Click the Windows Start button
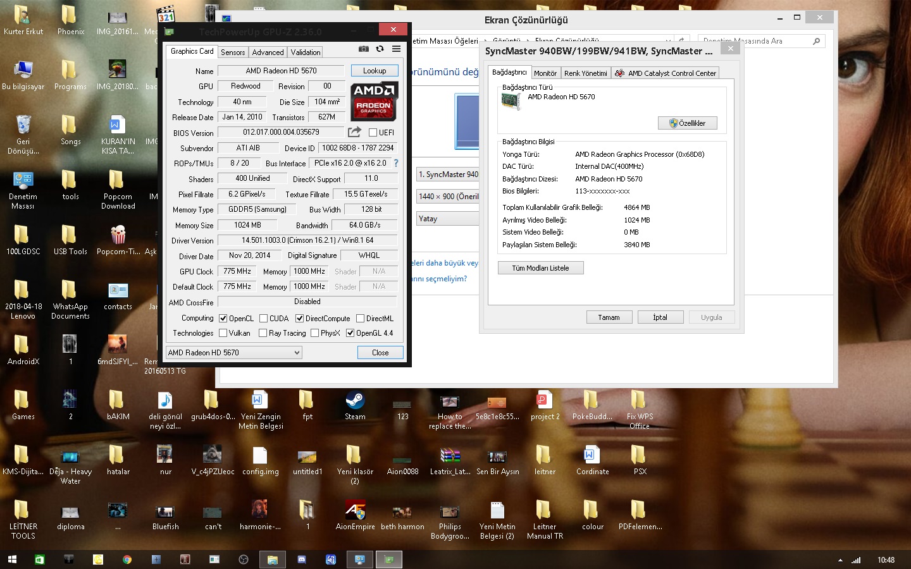Screen dimensions: 911x569 point(12,560)
